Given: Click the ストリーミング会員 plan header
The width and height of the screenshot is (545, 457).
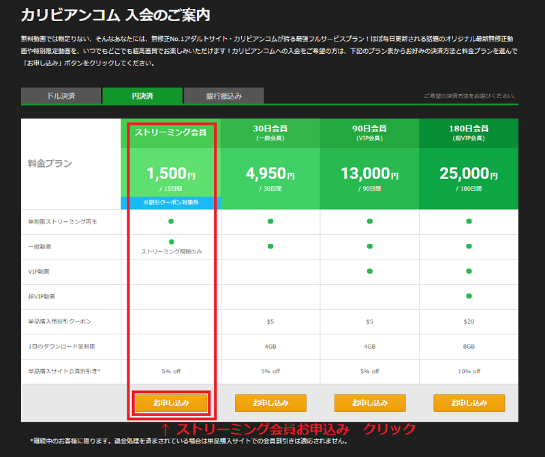Looking at the screenshot, I should click(171, 131).
